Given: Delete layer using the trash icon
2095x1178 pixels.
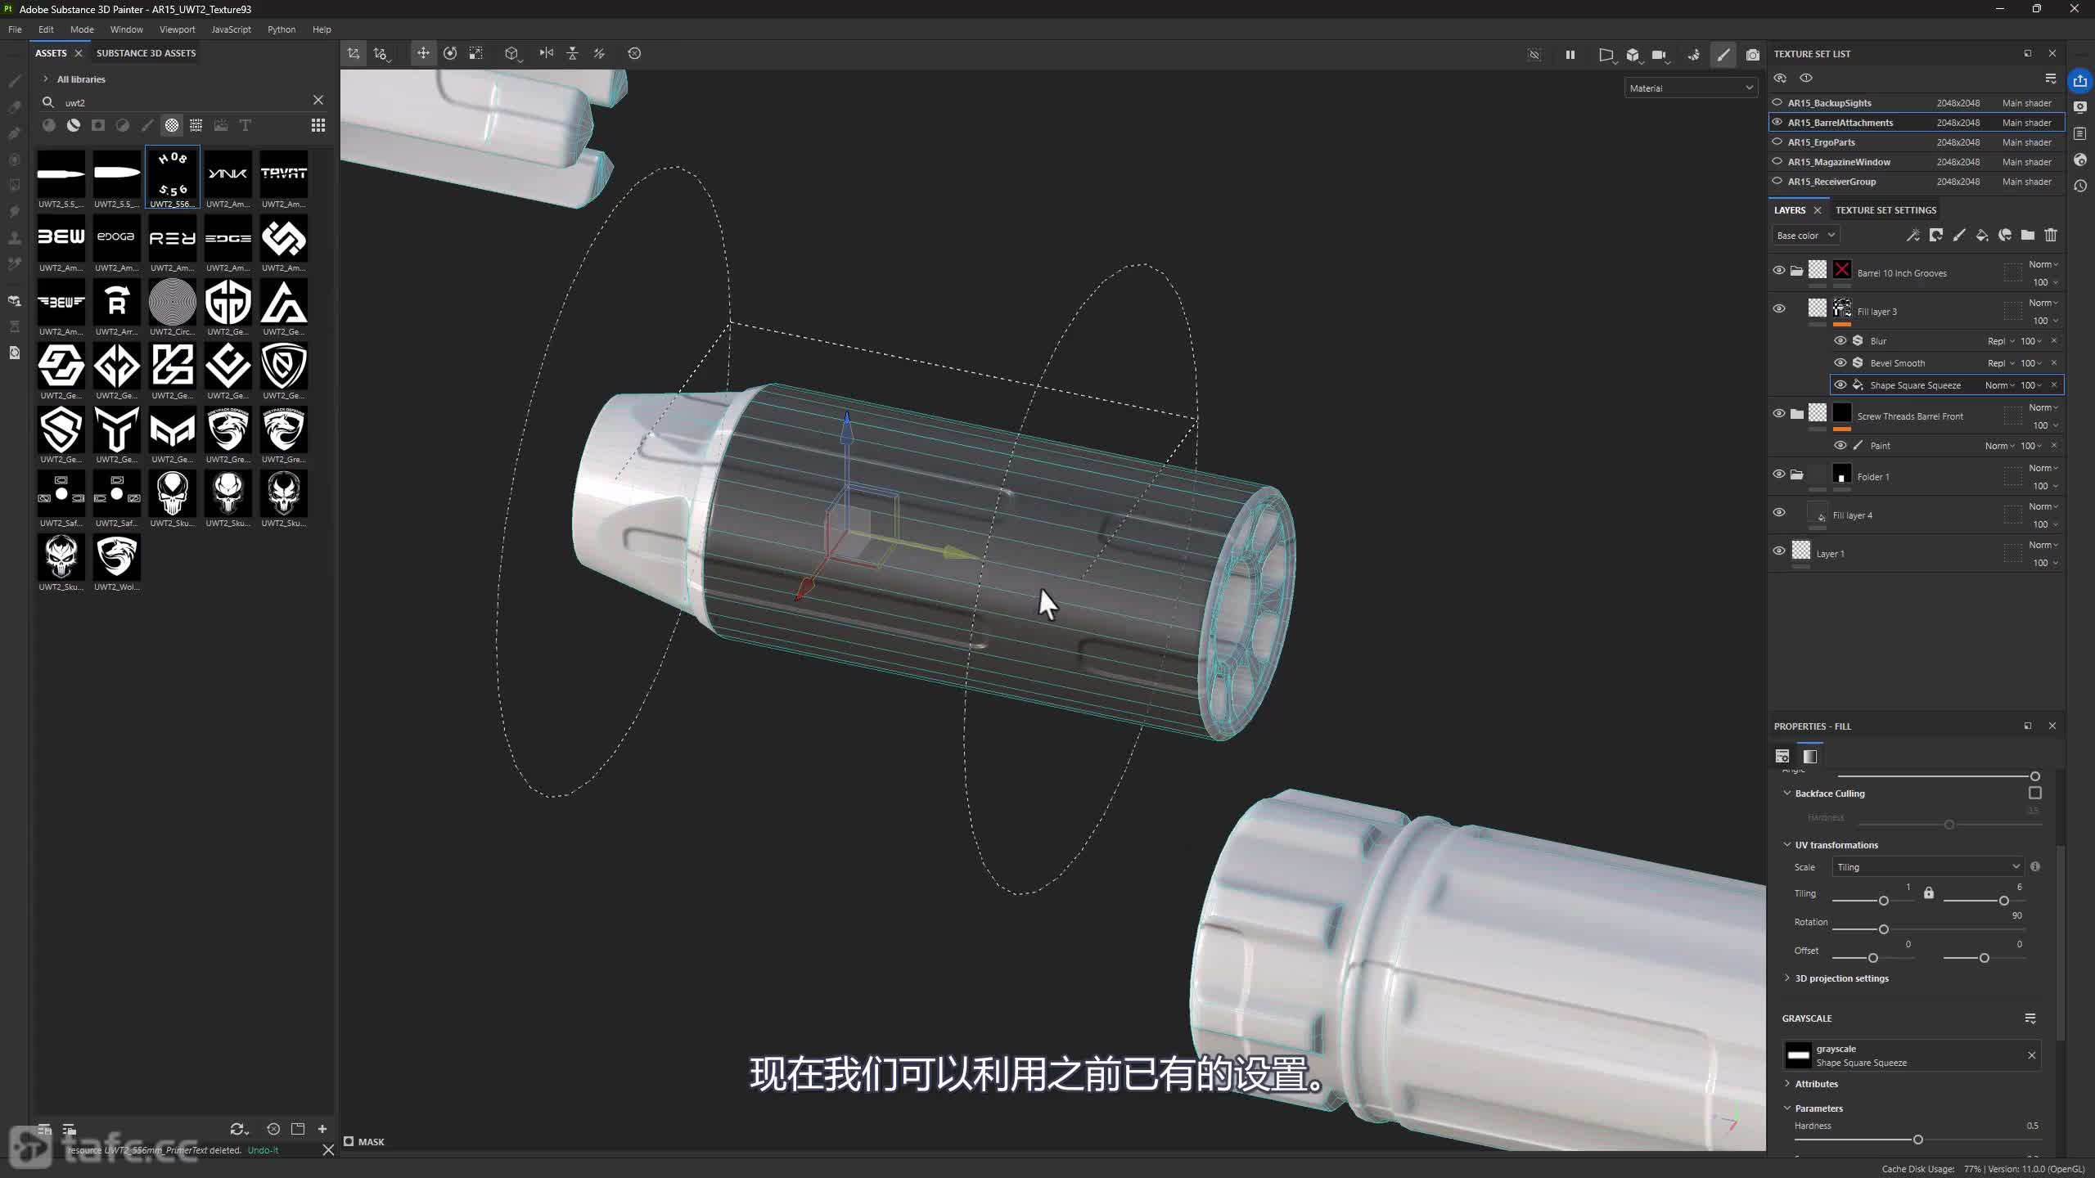Looking at the screenshot, I should pos(2051,236).
